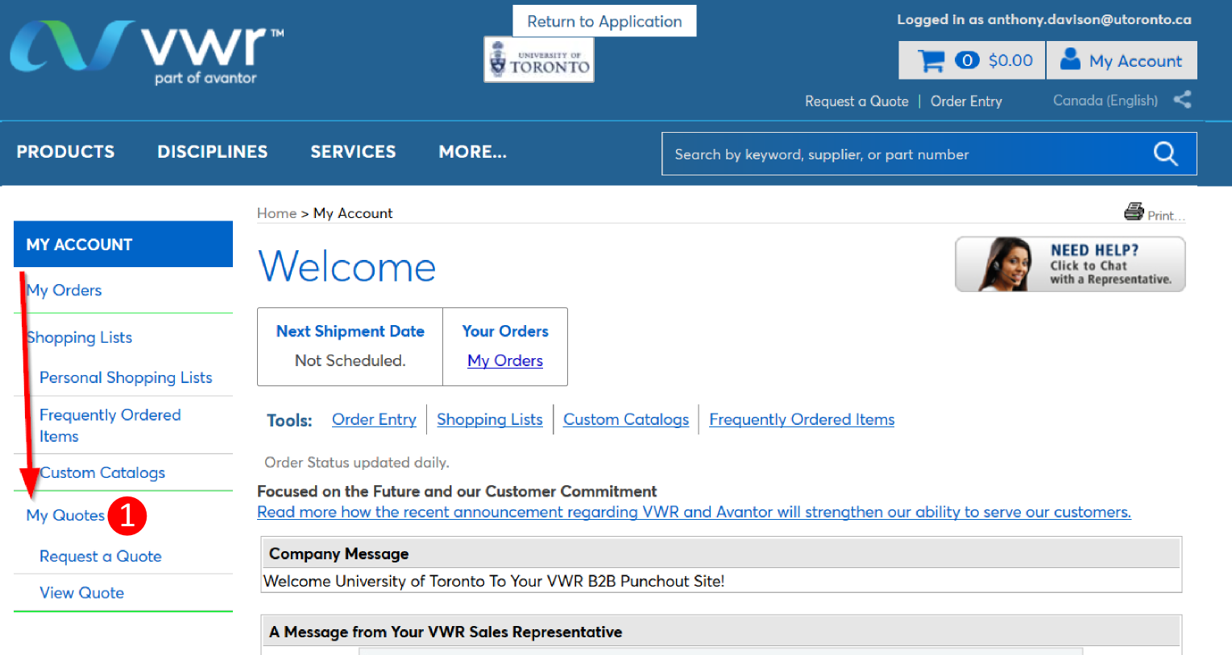Click the keyword search input field

[x=902, y=154]
